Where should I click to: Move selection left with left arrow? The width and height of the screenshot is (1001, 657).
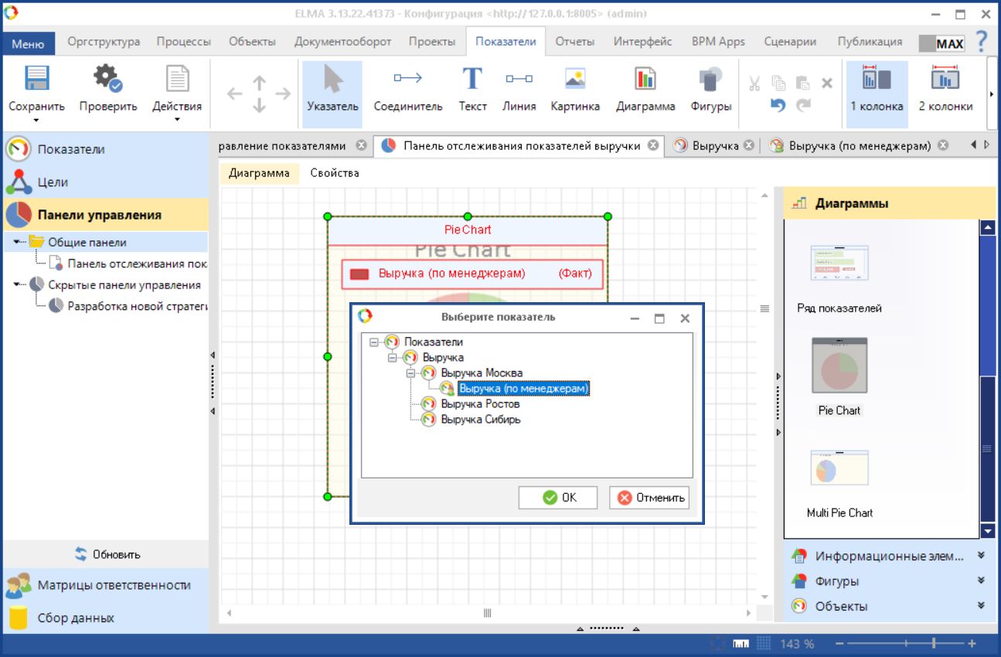coord(236,94)
